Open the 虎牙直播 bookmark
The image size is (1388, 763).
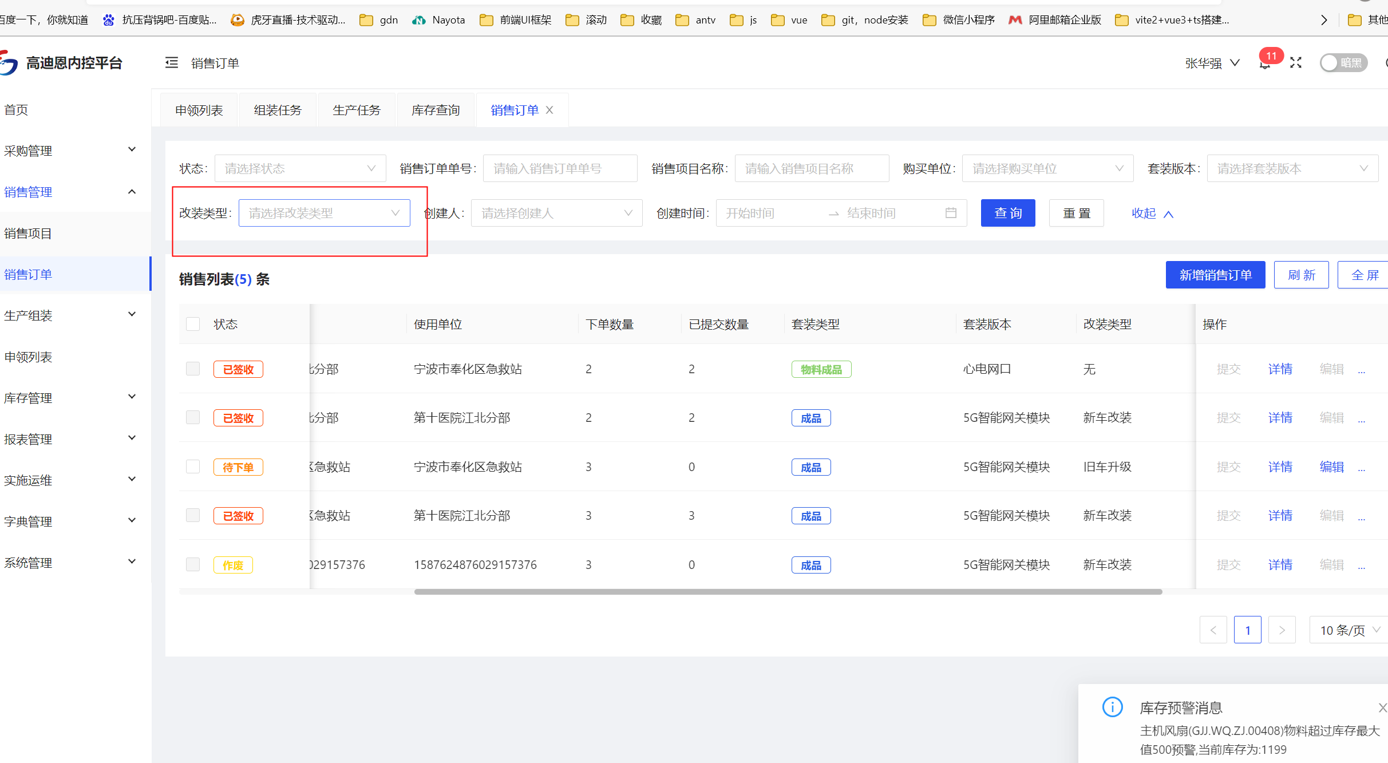pyautogui.click(x=288, y=20)
